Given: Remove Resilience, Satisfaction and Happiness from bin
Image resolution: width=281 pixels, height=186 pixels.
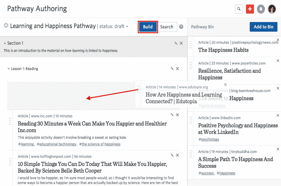Looking at the screenshot, I should tap(278, 61).
